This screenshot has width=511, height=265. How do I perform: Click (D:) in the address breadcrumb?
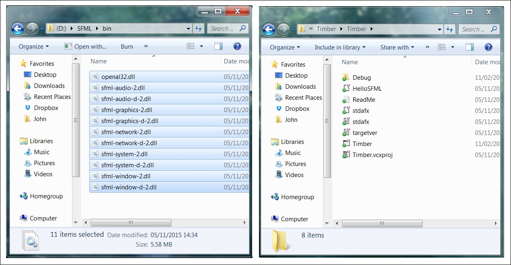tap(62, 29)
